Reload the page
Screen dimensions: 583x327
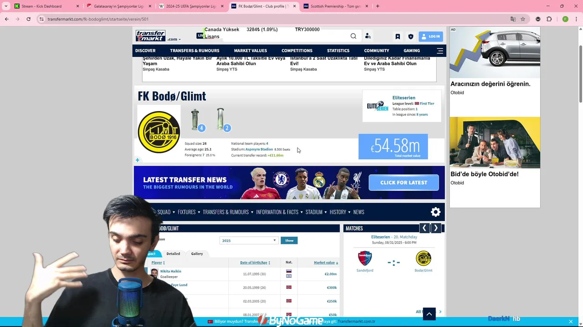(29, 19)
